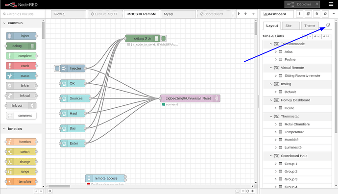Open the Déployer dropdown arrow
The height and width of the screenshot is (194, 338).
pos(317,4)
